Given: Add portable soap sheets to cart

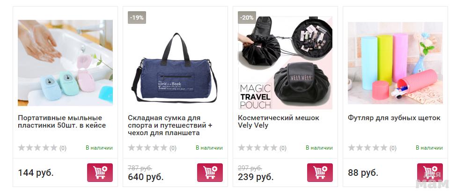Looking at the screenshot, I should pyautogui.click(x=100, y=173).
